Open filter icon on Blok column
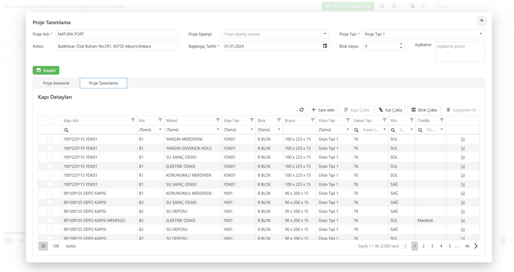 tap(279, 120)
